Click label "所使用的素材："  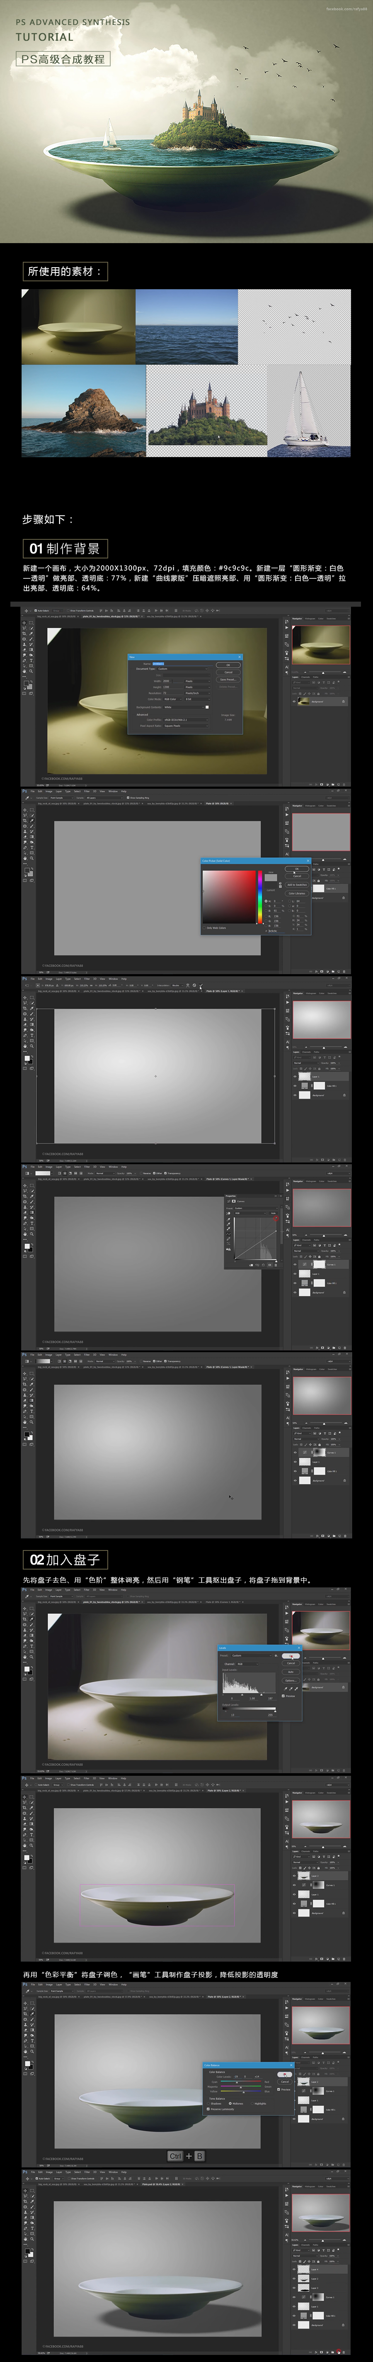65,271
